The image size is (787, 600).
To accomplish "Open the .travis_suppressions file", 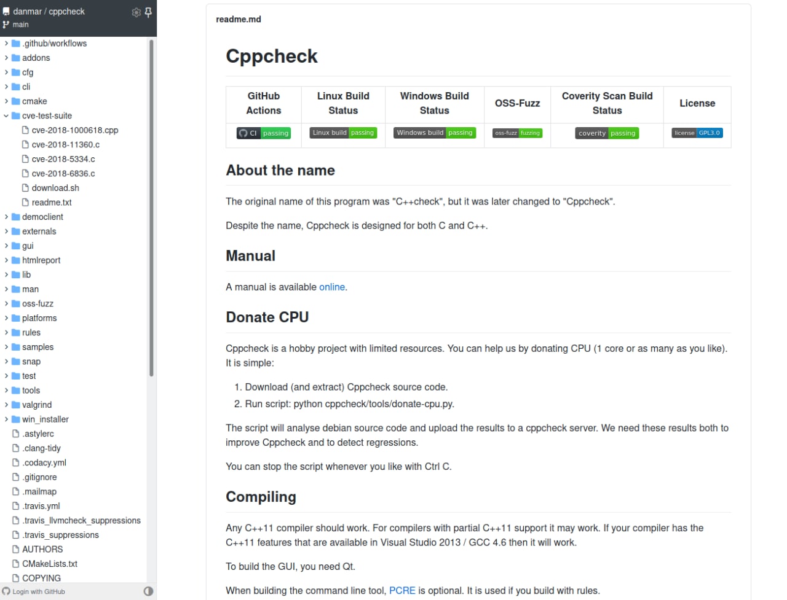I will click(x=60, y=535).
